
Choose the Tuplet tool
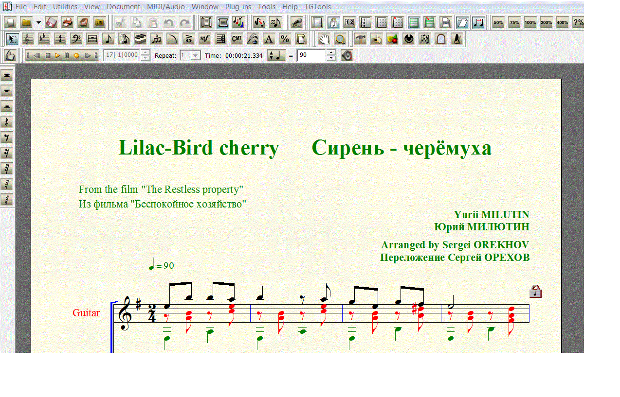[157, 39]
